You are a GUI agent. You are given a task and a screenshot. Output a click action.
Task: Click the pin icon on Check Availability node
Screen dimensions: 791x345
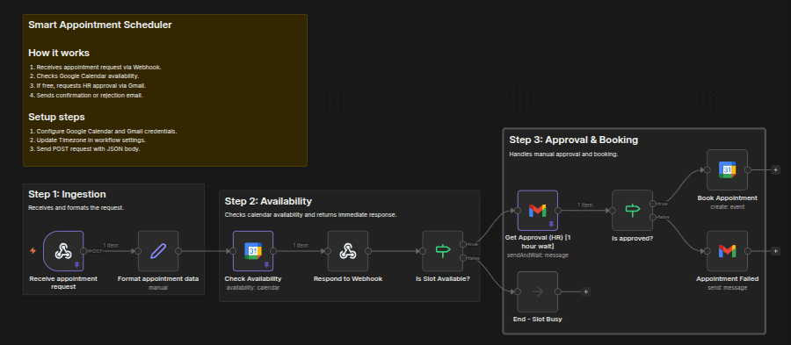(266, 264)
